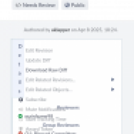
Task: Click the Mute Notifications volume icon
Action: pos(20,109)
